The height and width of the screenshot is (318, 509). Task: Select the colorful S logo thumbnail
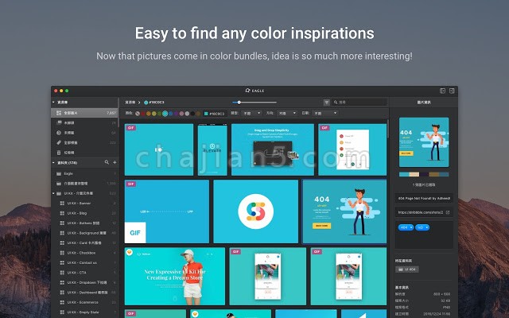click(x=256, y=211)
